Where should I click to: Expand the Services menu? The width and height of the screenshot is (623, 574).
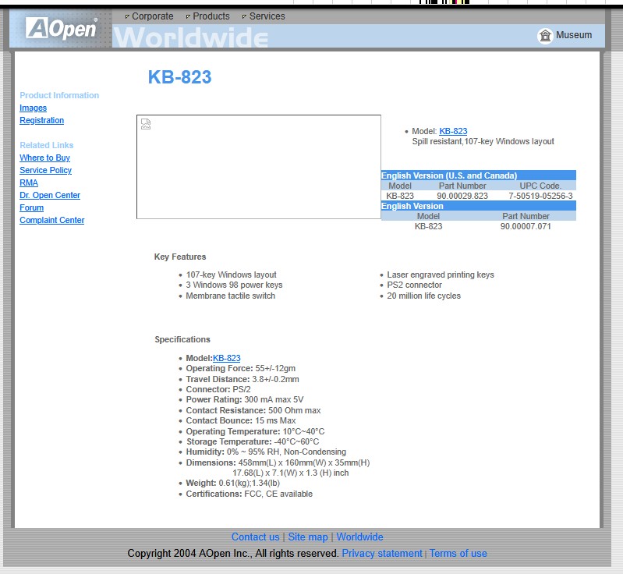pos(267,16)
